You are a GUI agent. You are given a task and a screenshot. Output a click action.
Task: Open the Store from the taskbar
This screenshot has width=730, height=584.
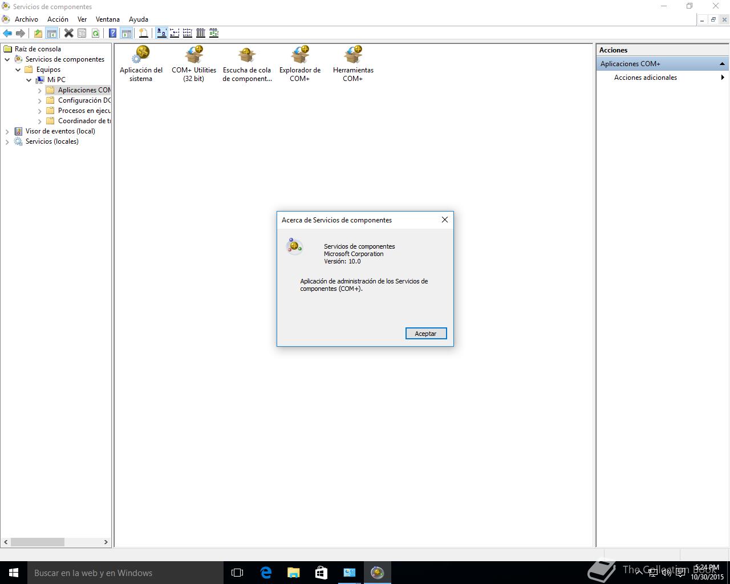pos(321,573)
